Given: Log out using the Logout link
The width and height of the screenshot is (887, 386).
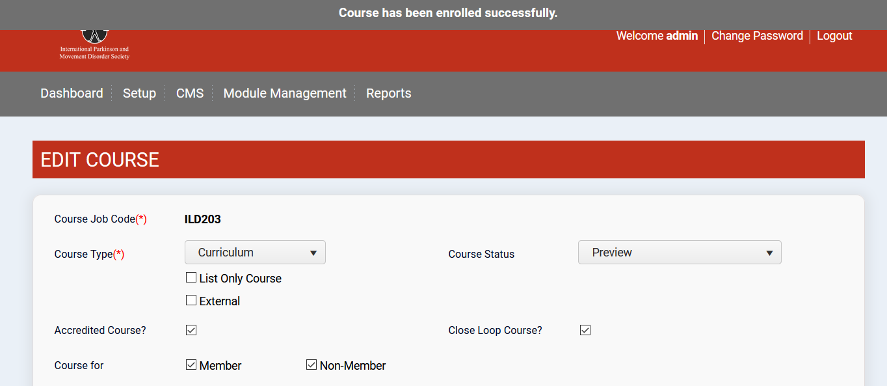Looking at the screenshot, I should pyautogui.click(x=834, y=36).
